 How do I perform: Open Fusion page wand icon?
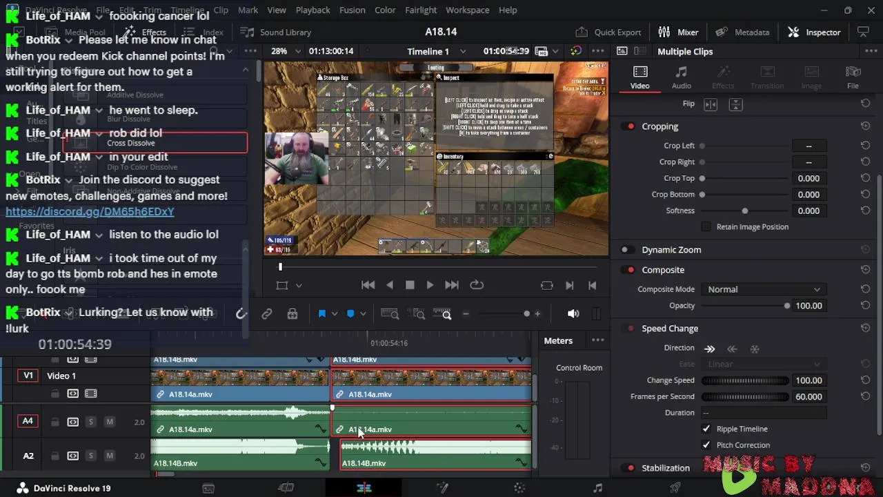point(442,488)
